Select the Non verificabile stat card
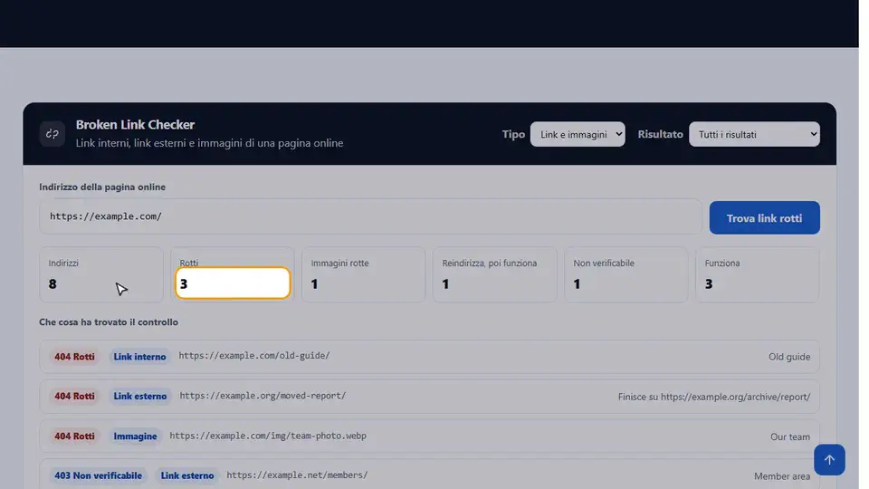This screenshot has width=869, height=489. point(626,274)
